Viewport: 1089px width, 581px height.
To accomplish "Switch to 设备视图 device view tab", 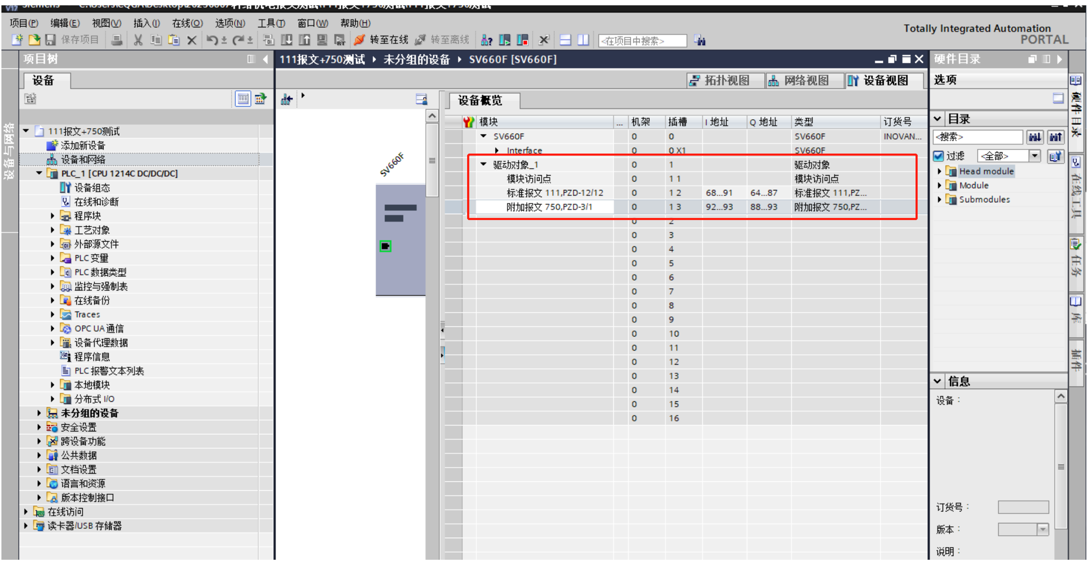I will pos(884,81).
